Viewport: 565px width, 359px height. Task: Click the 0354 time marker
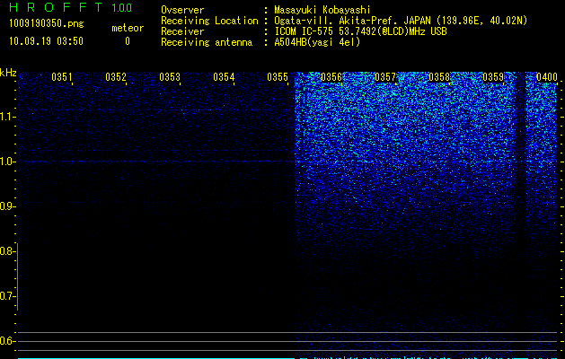(224, 77)
